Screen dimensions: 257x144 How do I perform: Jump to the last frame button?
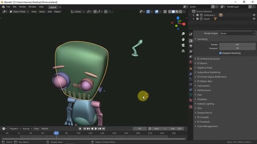pyautogui.click(x=104, y=129)
